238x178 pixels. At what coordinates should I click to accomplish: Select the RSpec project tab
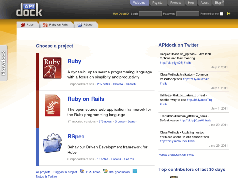[86, 25]
